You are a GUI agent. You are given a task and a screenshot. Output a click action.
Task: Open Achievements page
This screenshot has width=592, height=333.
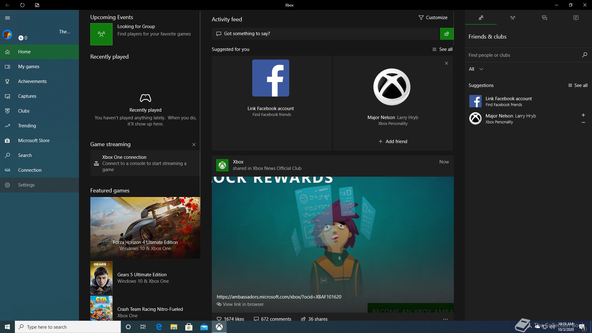(x=39, y=81)
